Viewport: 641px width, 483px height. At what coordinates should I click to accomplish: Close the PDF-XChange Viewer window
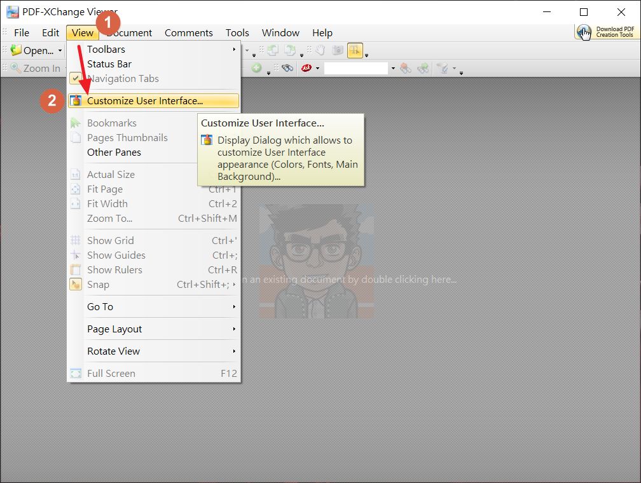click(621, 12)
